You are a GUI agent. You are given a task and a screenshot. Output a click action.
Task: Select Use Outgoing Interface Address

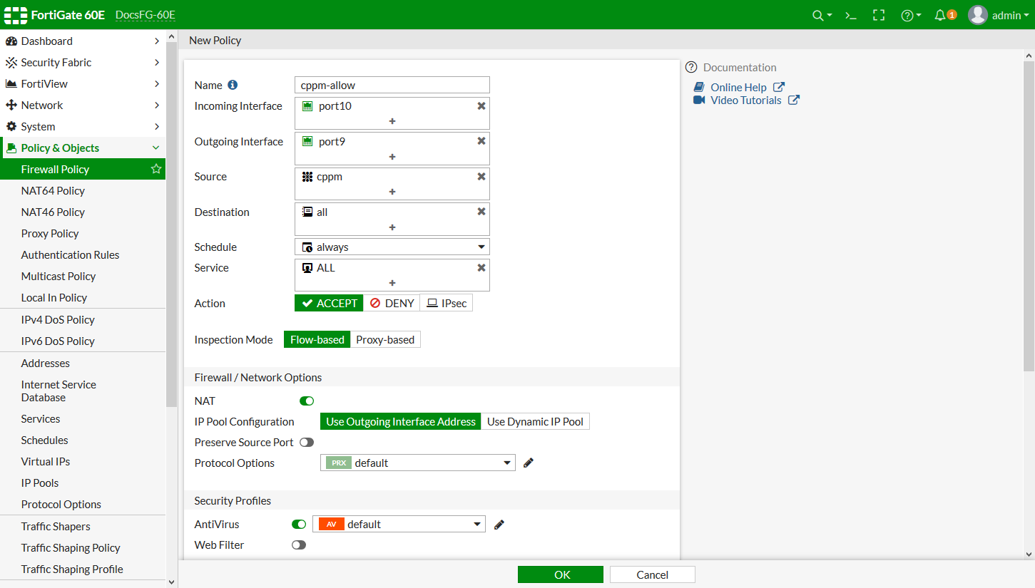click(401, 421)
